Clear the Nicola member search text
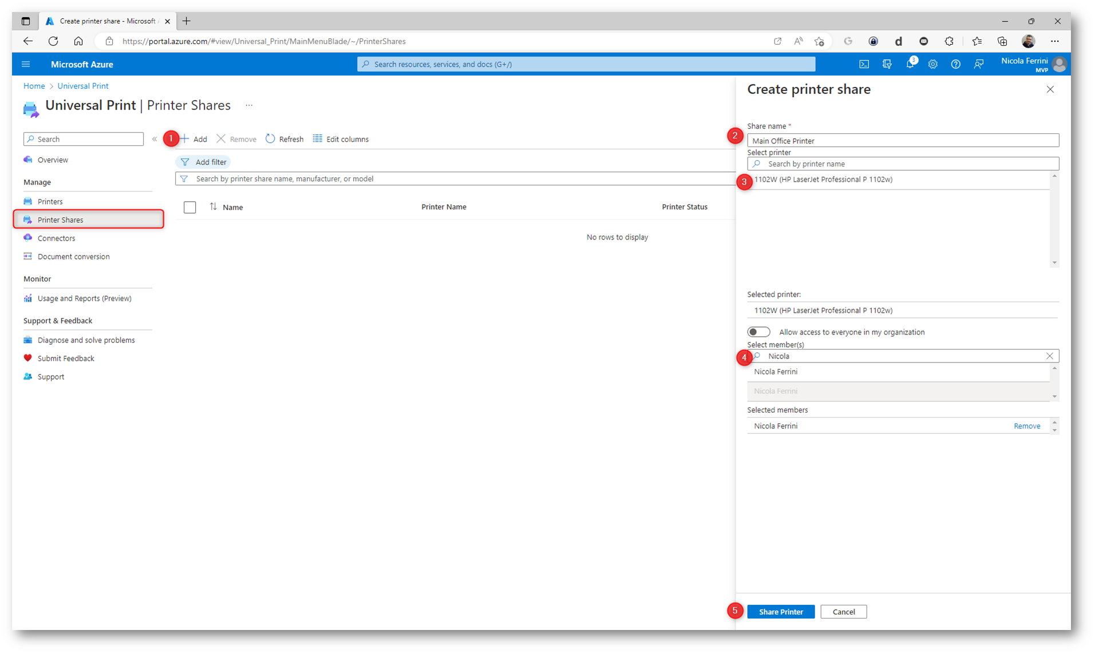 (1049, 356)
